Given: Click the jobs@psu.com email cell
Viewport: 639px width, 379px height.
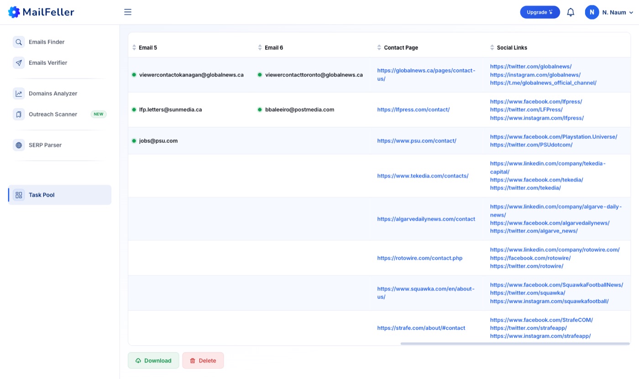Looking at the screenshot, I should [x=158, y=141].
